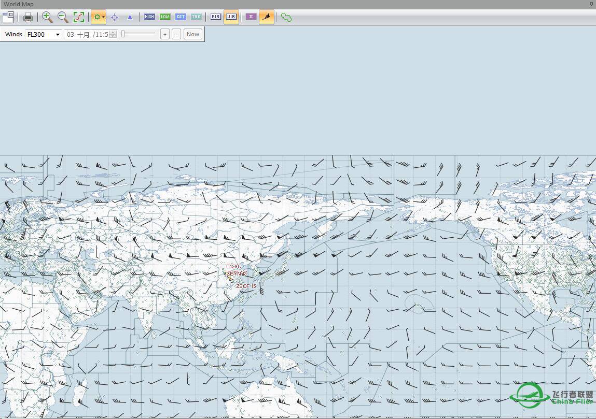The image size is (596, 419).
Task: Toggle HIGH airways display
Action: [149, 17]
